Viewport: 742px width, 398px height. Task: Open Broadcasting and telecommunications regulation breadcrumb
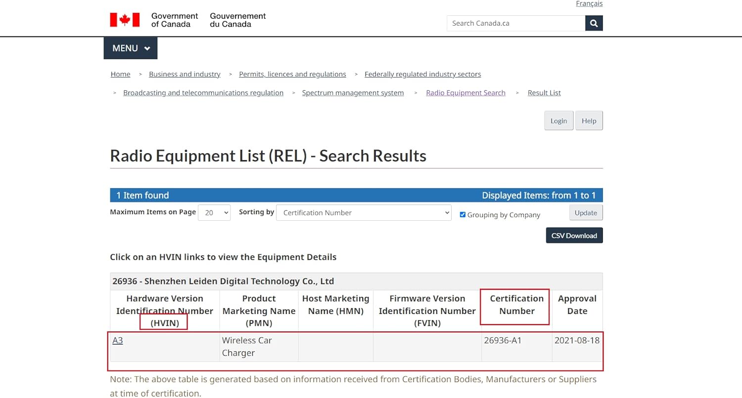[x=203, y=93]
